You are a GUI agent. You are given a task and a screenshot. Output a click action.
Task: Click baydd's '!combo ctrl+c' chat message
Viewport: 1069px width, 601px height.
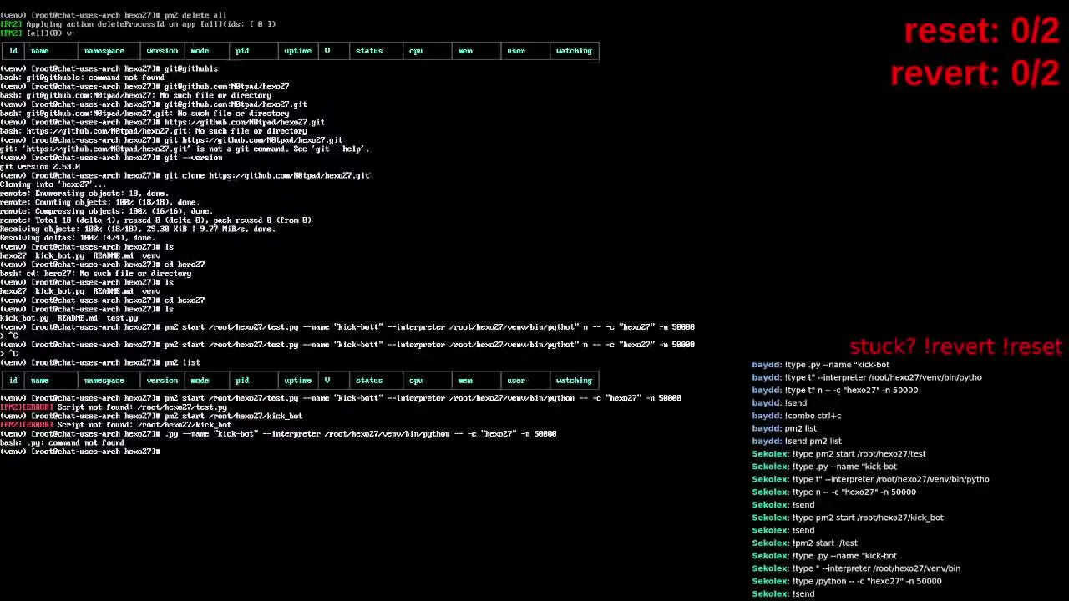pos(796,416)
